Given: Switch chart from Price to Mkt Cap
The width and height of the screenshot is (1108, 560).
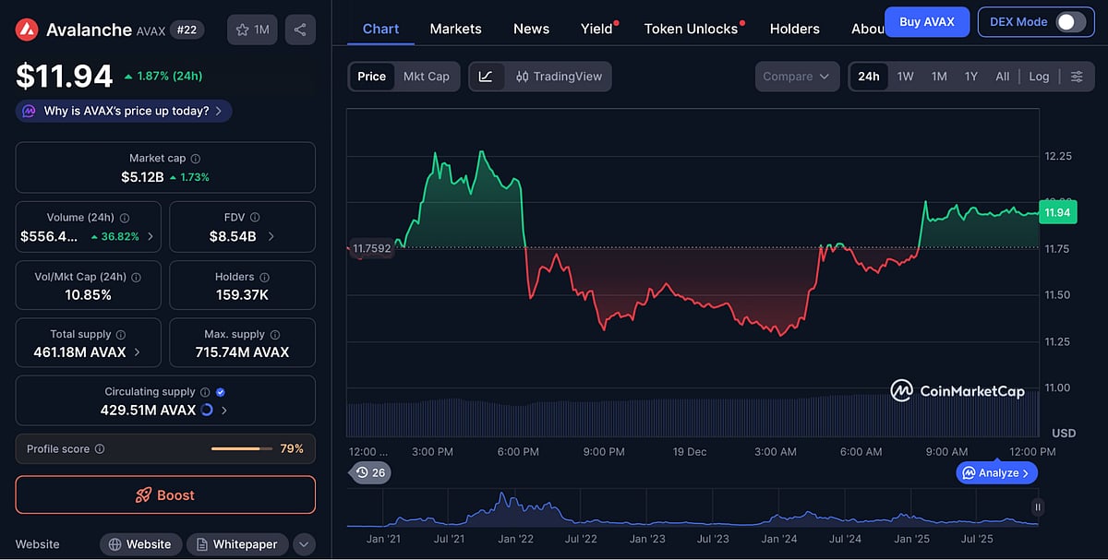Looking at the screenshot, I should pyautogui.click(x=427, y=77).
